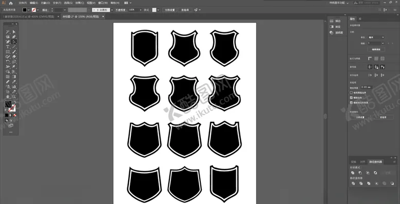Viewport: 400px width, 204px height.
Task: Open the 文件(F) menu
Action: [x=23, y=3]
